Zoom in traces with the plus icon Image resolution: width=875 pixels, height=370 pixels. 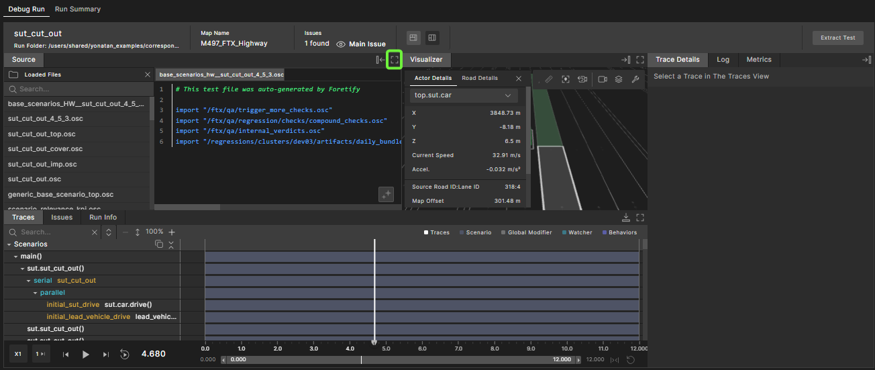172,232
